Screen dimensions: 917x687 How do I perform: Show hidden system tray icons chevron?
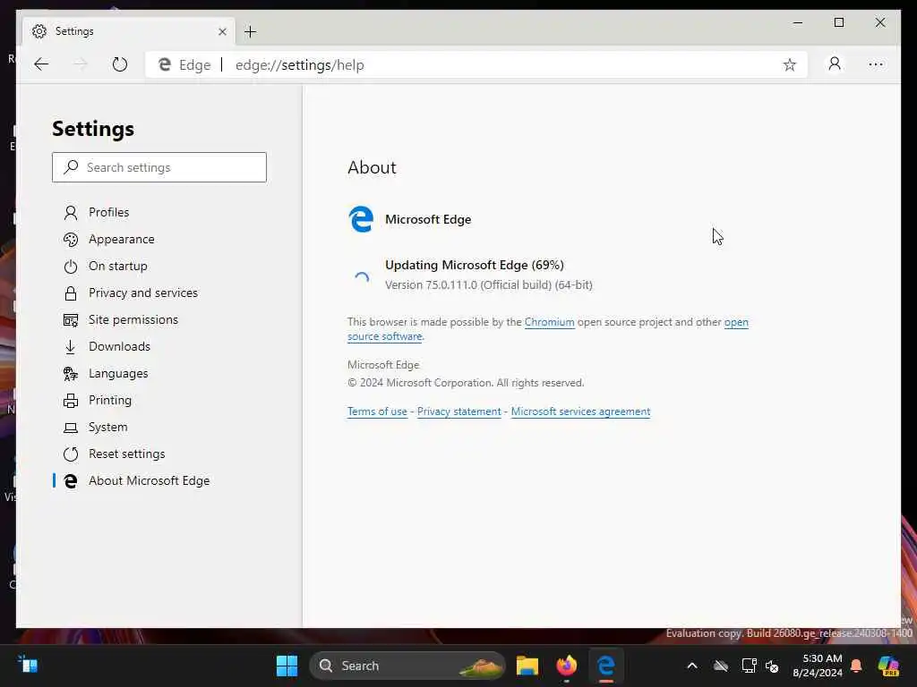[x=692, y=666]
